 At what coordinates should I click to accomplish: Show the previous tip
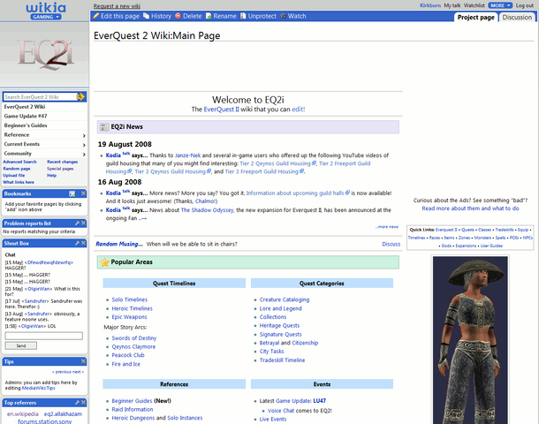(62, 372)
